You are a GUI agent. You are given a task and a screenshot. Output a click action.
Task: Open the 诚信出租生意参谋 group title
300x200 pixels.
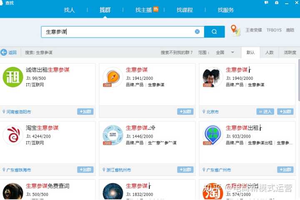coord(47,70)
